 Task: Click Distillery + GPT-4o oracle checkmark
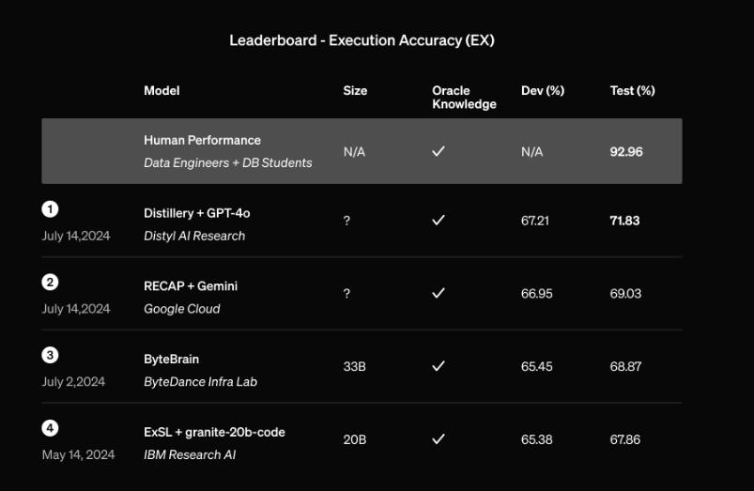[x=439, y=221]
